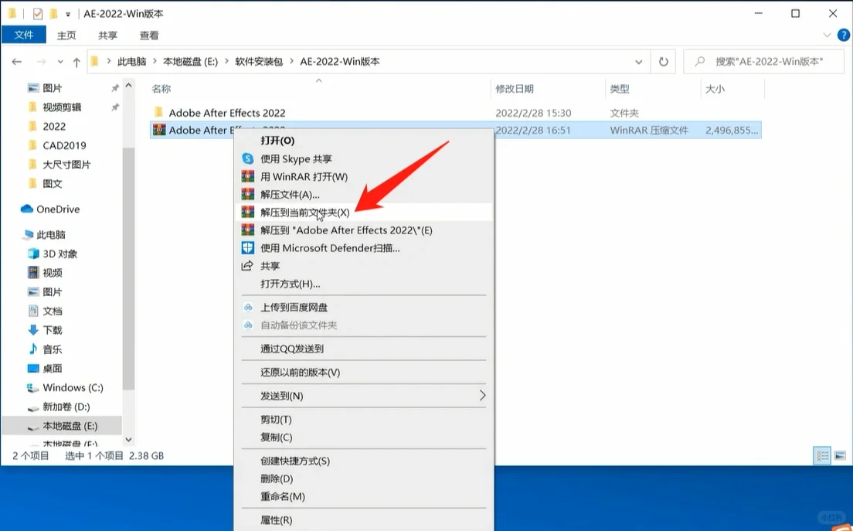Click inside the search box
Viewport: 853px width, 531px height.
click(x=765, y=61)
